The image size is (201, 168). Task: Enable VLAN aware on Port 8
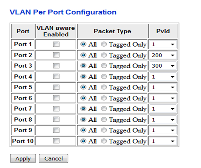point(56,120)
